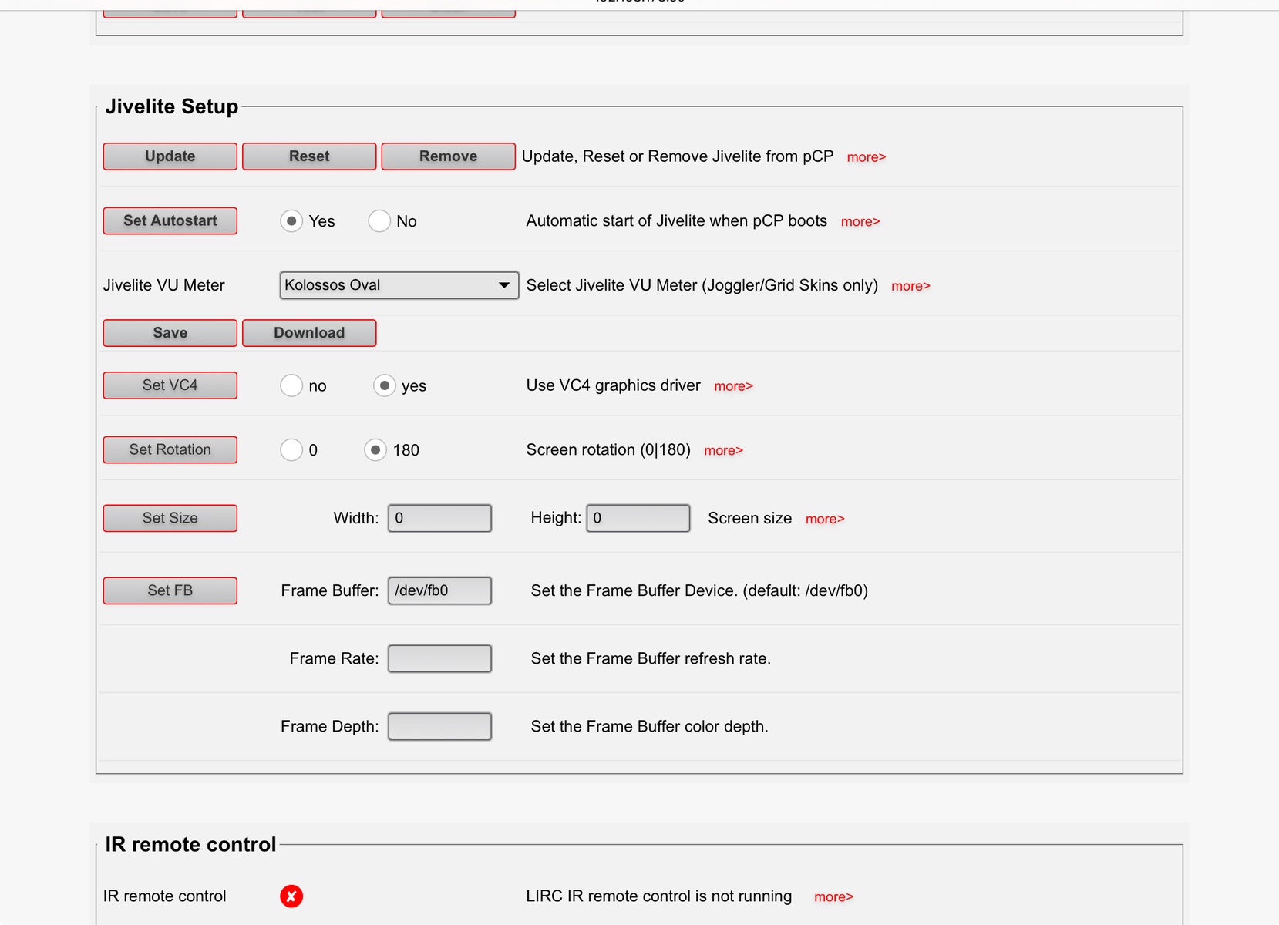The height and width of the screenshot is (925, 1279).
Task: Click the Download VU Meter button
Action: pos(309,333)
